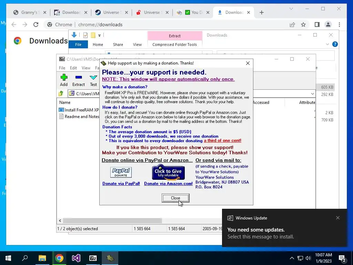Open the 7-Zip File menu
Screen dimensions: 353x265
(62, 68)
